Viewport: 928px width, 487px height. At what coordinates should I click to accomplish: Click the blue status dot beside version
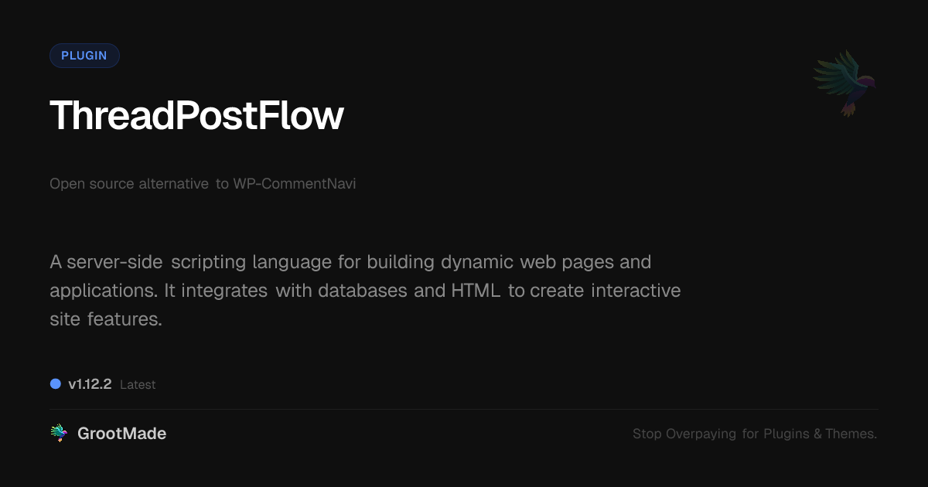56,383
